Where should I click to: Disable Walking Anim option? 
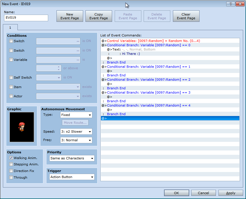(x=11, y=158)
